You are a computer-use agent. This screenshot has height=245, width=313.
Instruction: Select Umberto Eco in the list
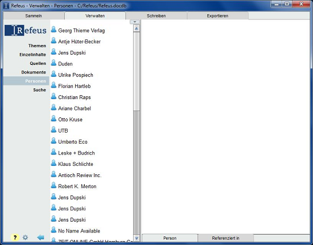73,142
